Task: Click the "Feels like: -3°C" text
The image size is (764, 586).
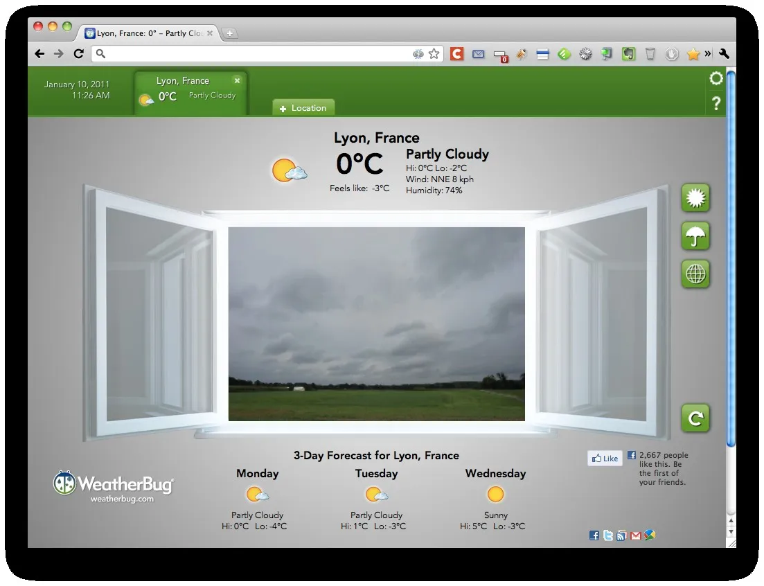Action: tap(359, 188)
